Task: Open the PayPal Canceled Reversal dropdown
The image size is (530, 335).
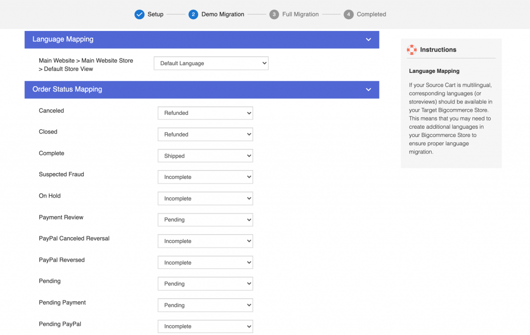Action: 205,241
